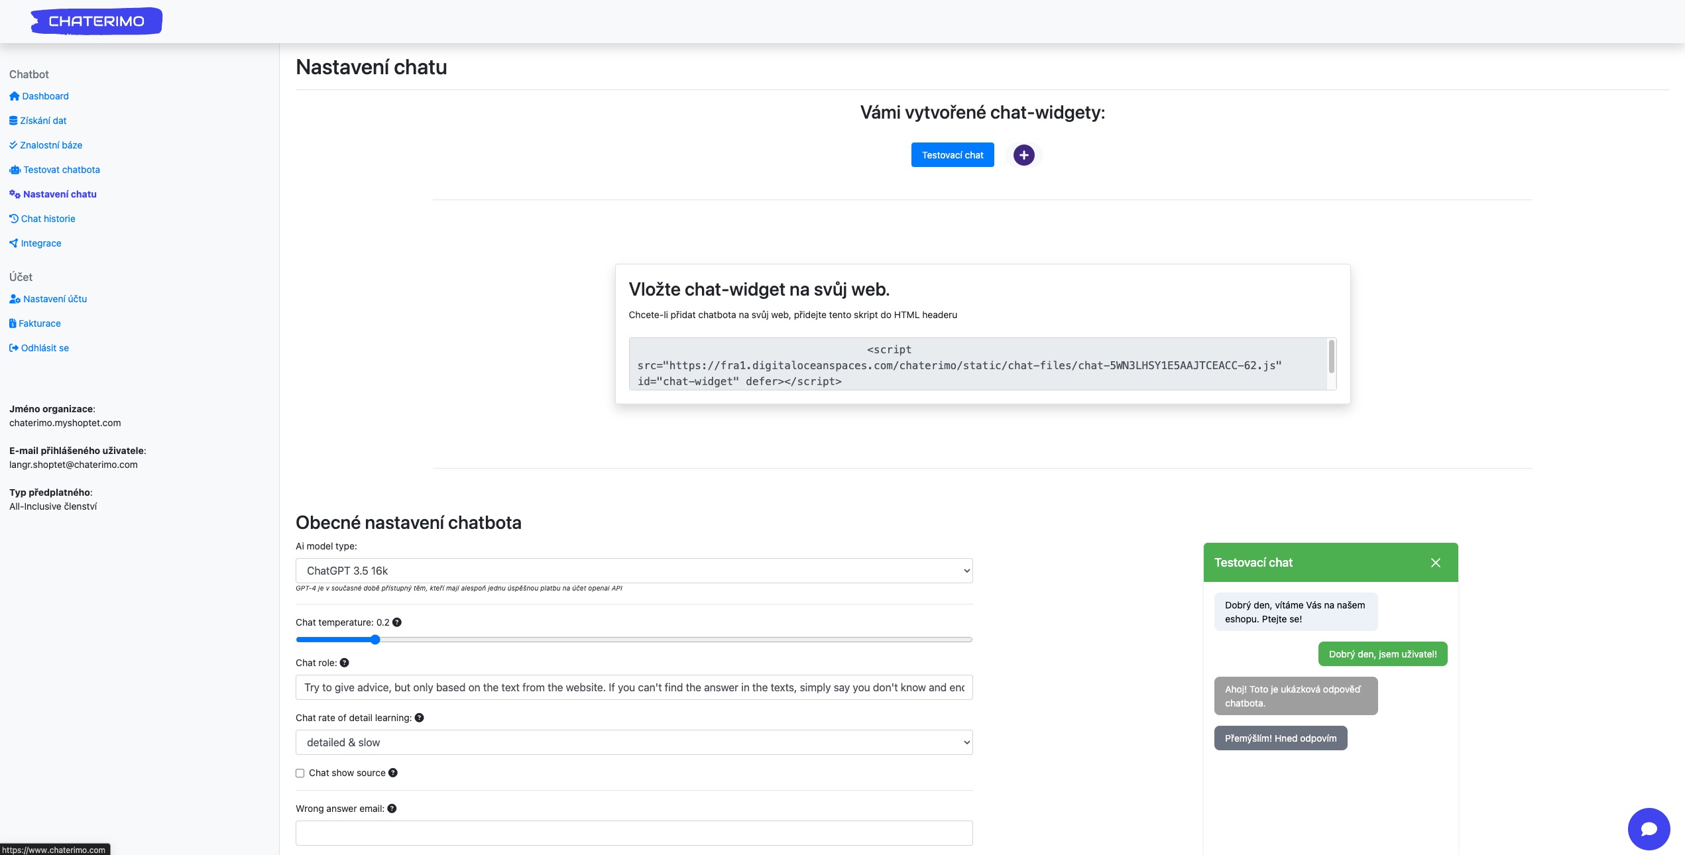The image size is (1685, 855).
Task: Show help for Wrong answer email
Action: tap(392, 809)
